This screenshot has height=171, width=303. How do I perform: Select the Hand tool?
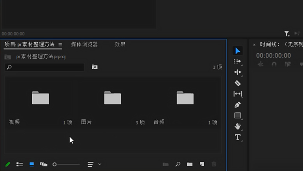click(238, 126)
